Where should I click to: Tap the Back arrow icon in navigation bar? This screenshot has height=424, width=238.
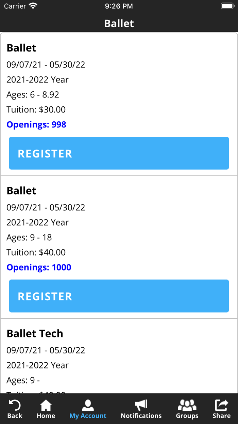coord(15,406)
